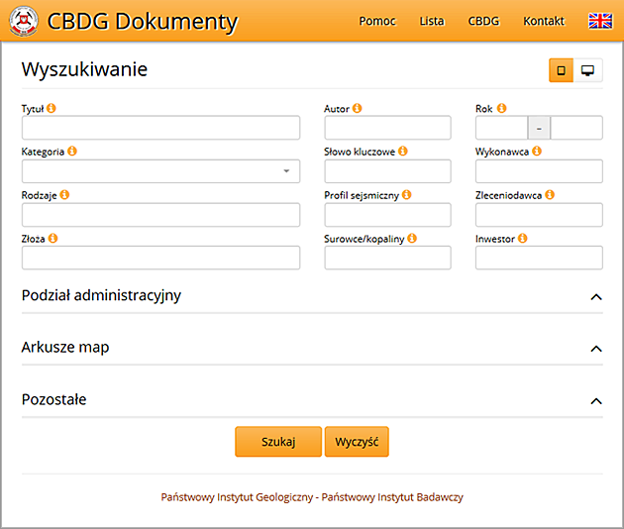This screenshot has height=529, width=624.
Task: Focus the Zleceniodawca input field
Action: click(539, 215)
